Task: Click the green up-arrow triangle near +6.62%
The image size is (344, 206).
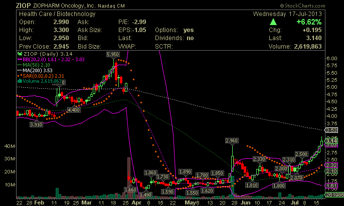Action: [273, 22]
